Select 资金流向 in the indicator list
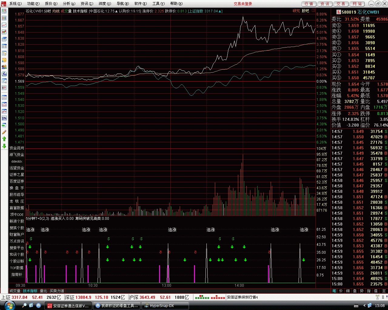 (17, 148)
